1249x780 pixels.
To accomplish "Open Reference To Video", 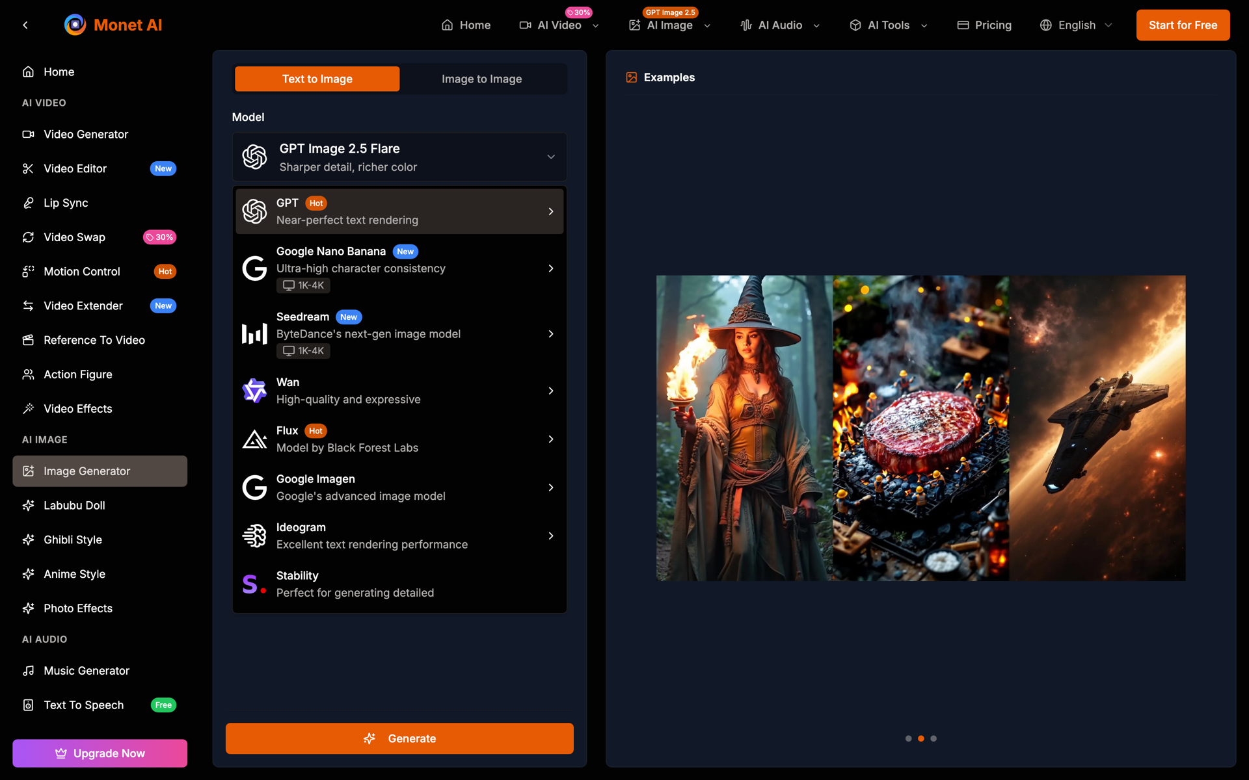I will [100, 341].
